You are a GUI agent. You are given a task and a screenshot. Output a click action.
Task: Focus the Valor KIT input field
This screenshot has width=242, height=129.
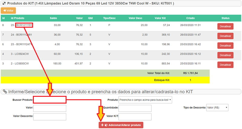[135, 117]
